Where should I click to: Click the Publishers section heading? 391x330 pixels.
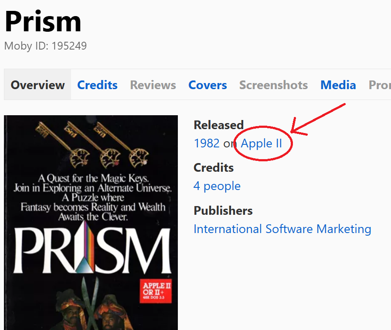tap(223, 210)
